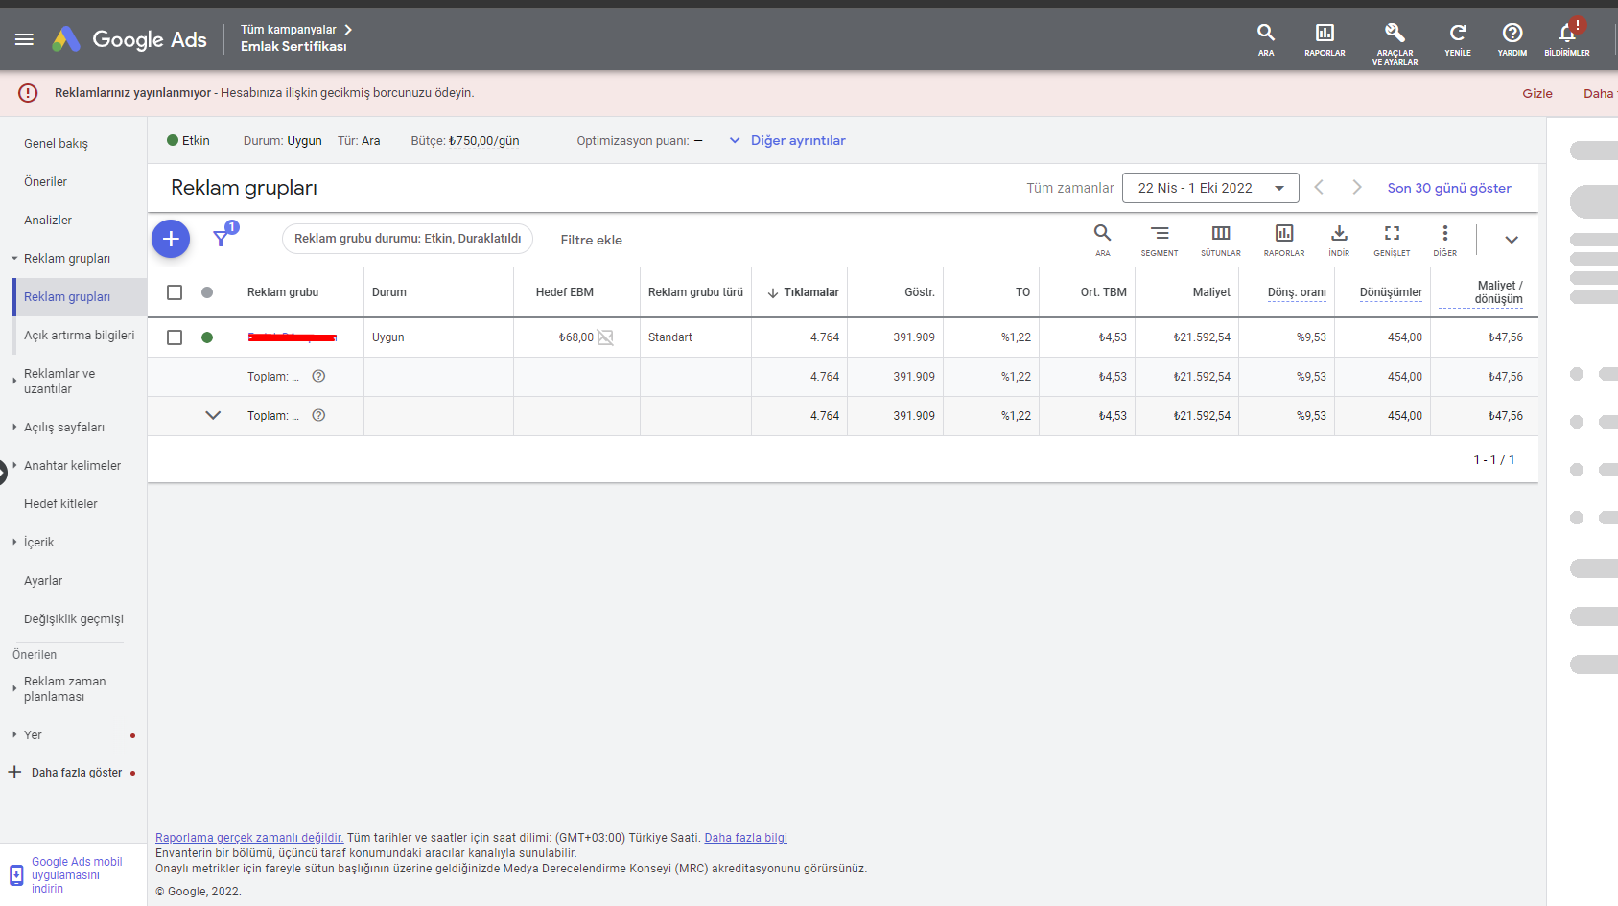This screenshot has width=1618, height=906.
Task: Go to previous date range arrow
Action: [x=1319, y=187]
